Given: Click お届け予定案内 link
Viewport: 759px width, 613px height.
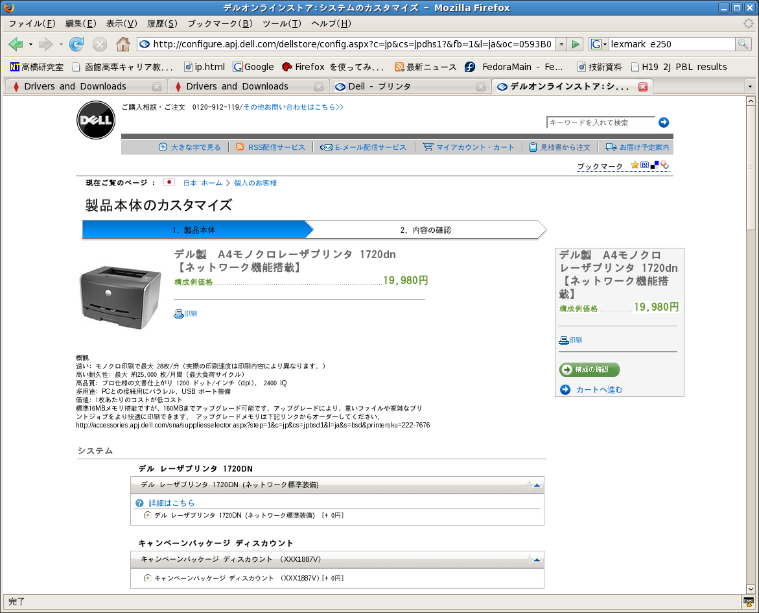Looking at the screenshot, I should click(x=638, y=147).
